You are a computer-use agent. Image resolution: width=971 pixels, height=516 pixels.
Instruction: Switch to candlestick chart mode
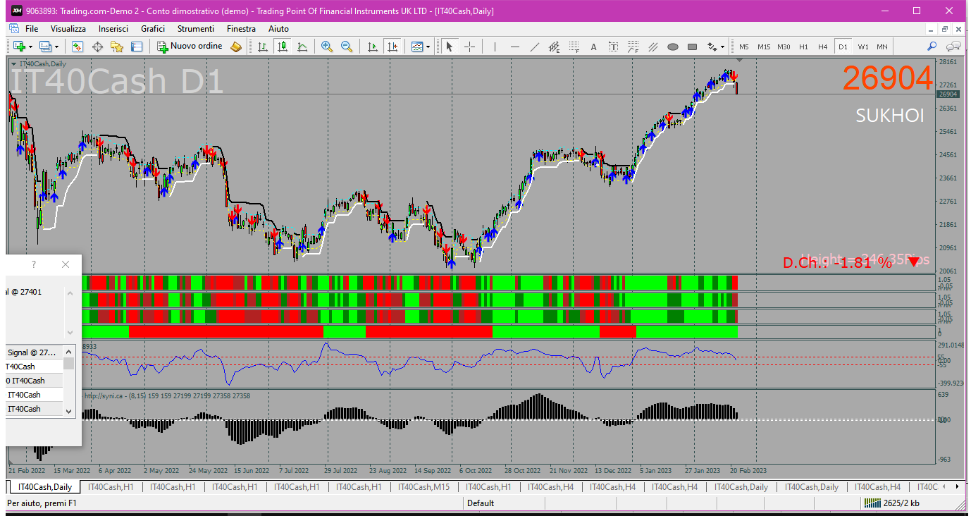[x=283, y=47]
